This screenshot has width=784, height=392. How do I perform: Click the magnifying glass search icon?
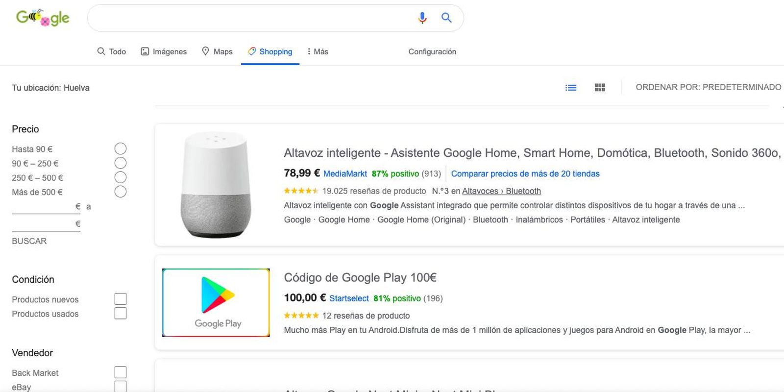tap(446, 18)
